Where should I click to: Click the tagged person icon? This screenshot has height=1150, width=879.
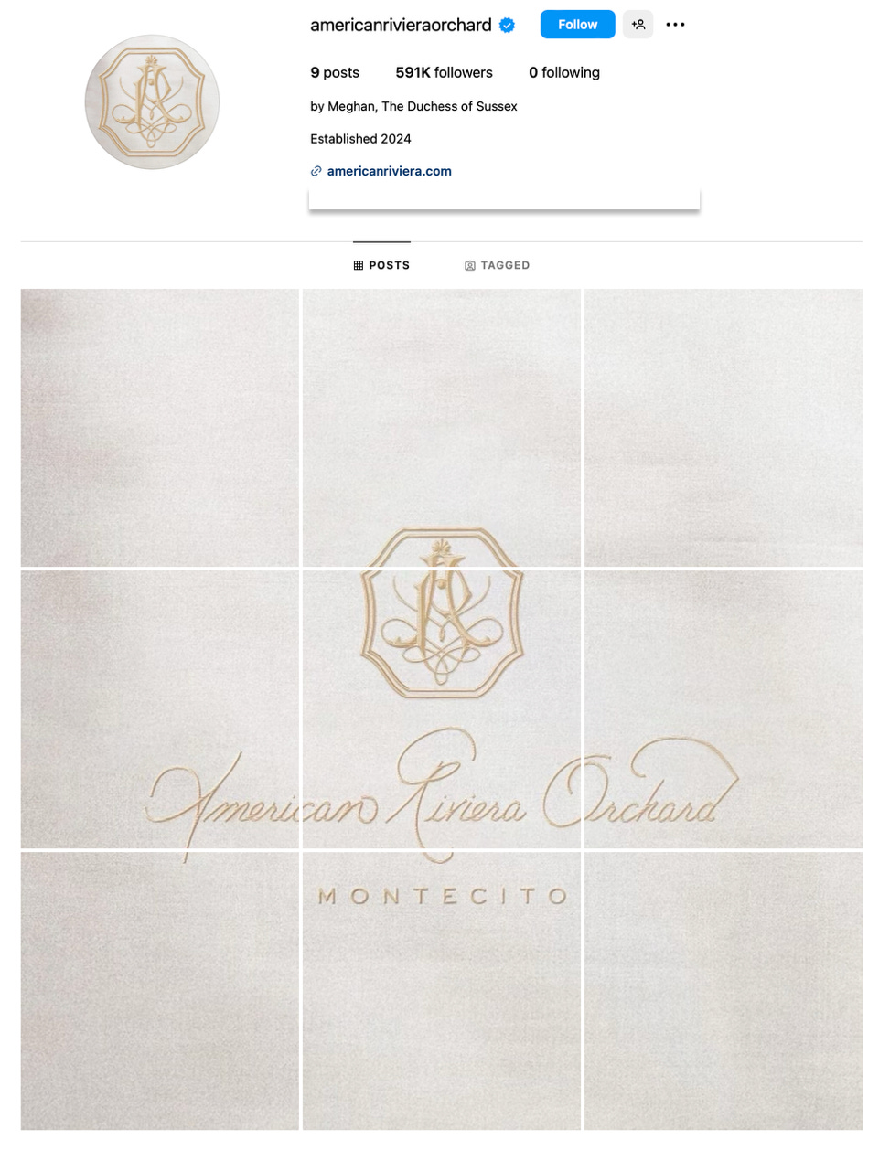(x=470, y=265)
